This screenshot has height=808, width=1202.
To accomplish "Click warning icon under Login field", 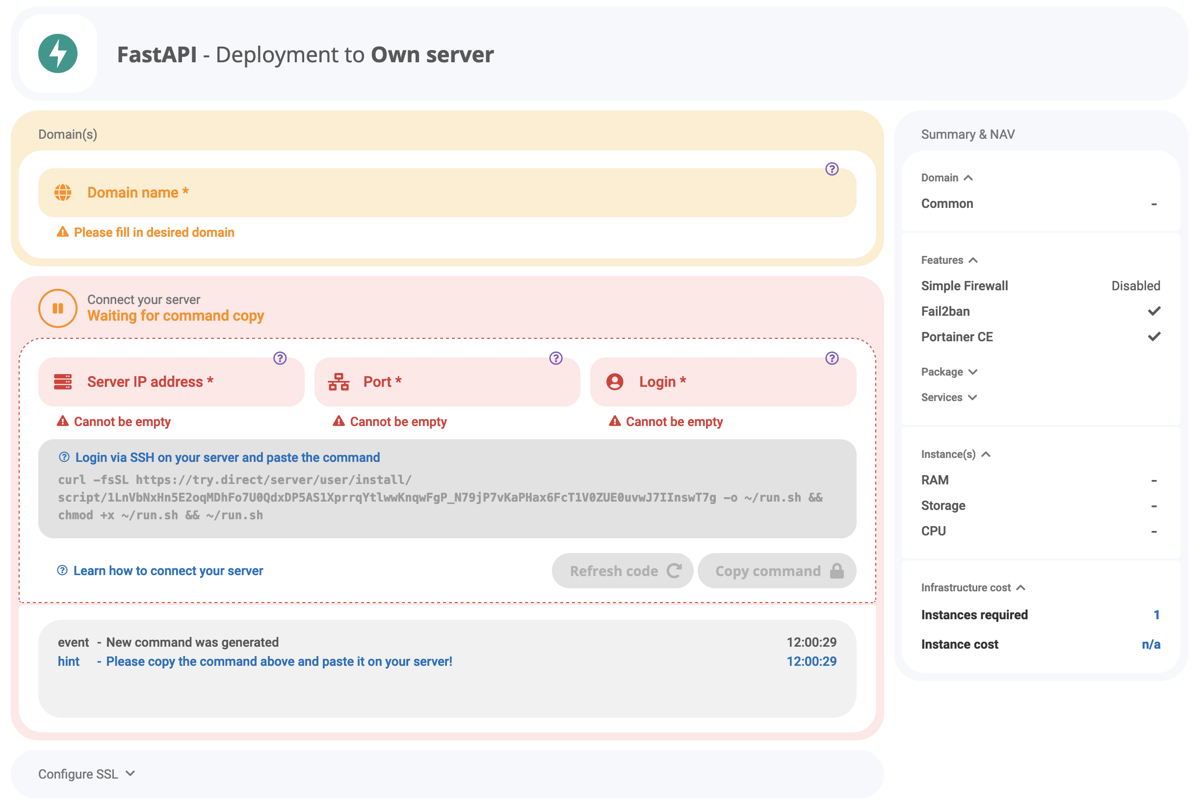I will (614, 421).
